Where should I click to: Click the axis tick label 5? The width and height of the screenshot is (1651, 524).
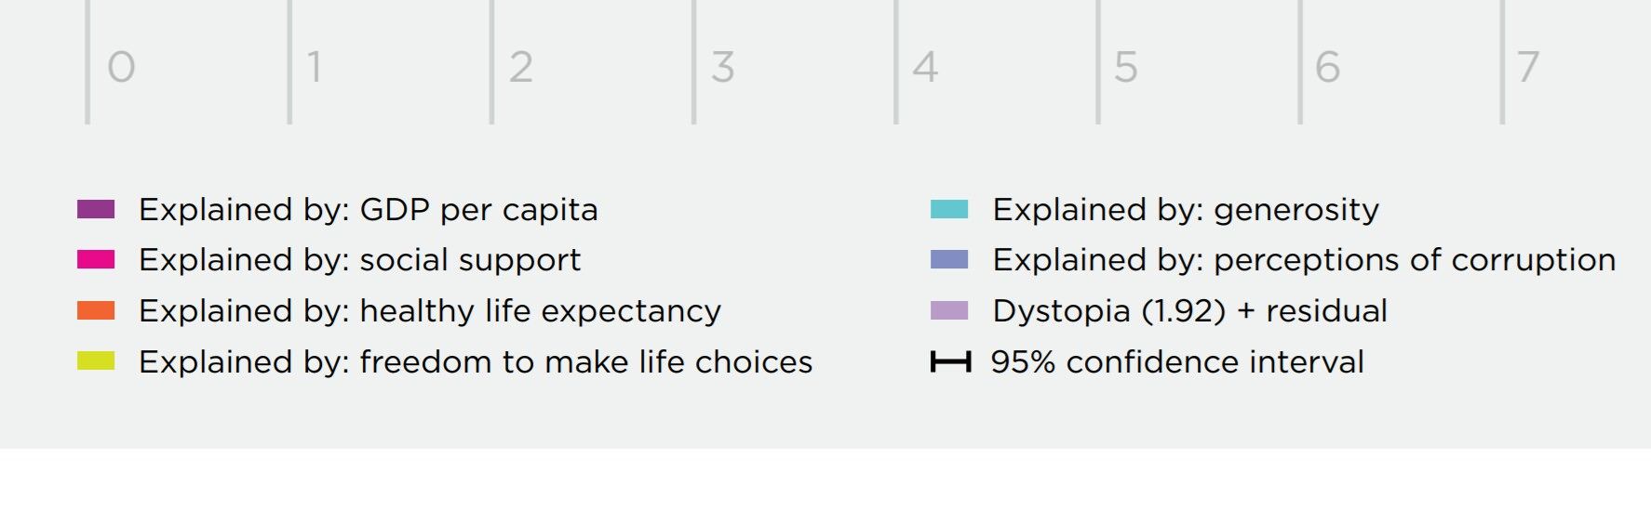[x=1126, y=67]
